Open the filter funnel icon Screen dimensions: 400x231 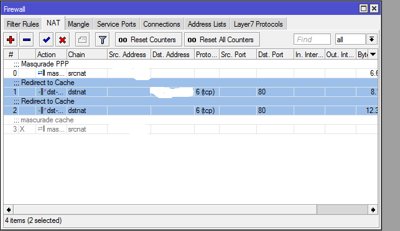coord(102,40)
